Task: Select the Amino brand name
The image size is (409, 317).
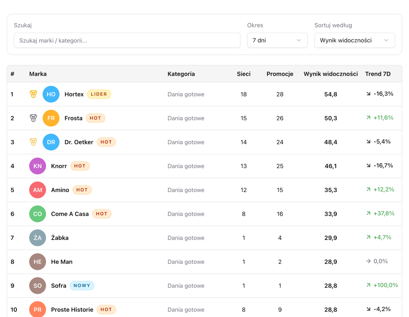Action: coord(60,190)
